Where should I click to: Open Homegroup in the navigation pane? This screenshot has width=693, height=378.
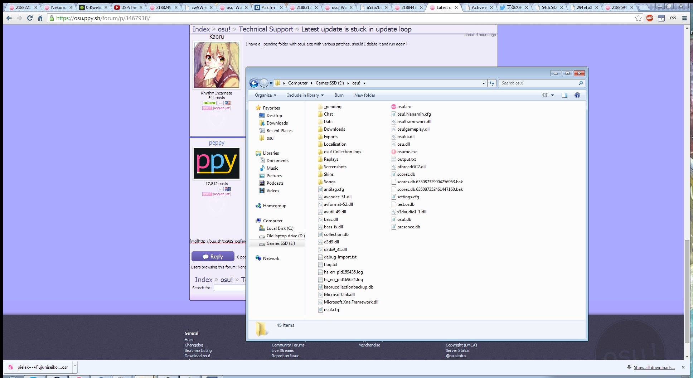[271, 206]
